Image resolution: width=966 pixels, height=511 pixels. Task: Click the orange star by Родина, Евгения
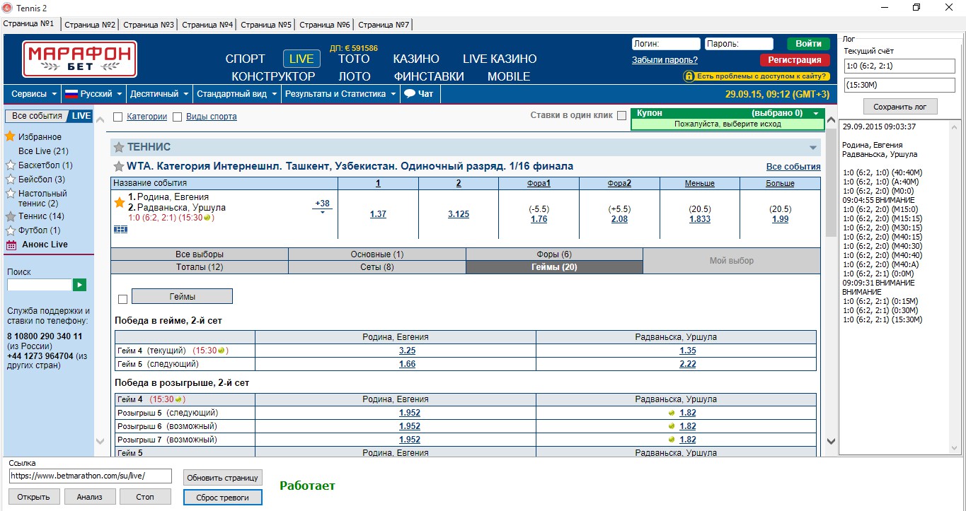tap(120, 202)
